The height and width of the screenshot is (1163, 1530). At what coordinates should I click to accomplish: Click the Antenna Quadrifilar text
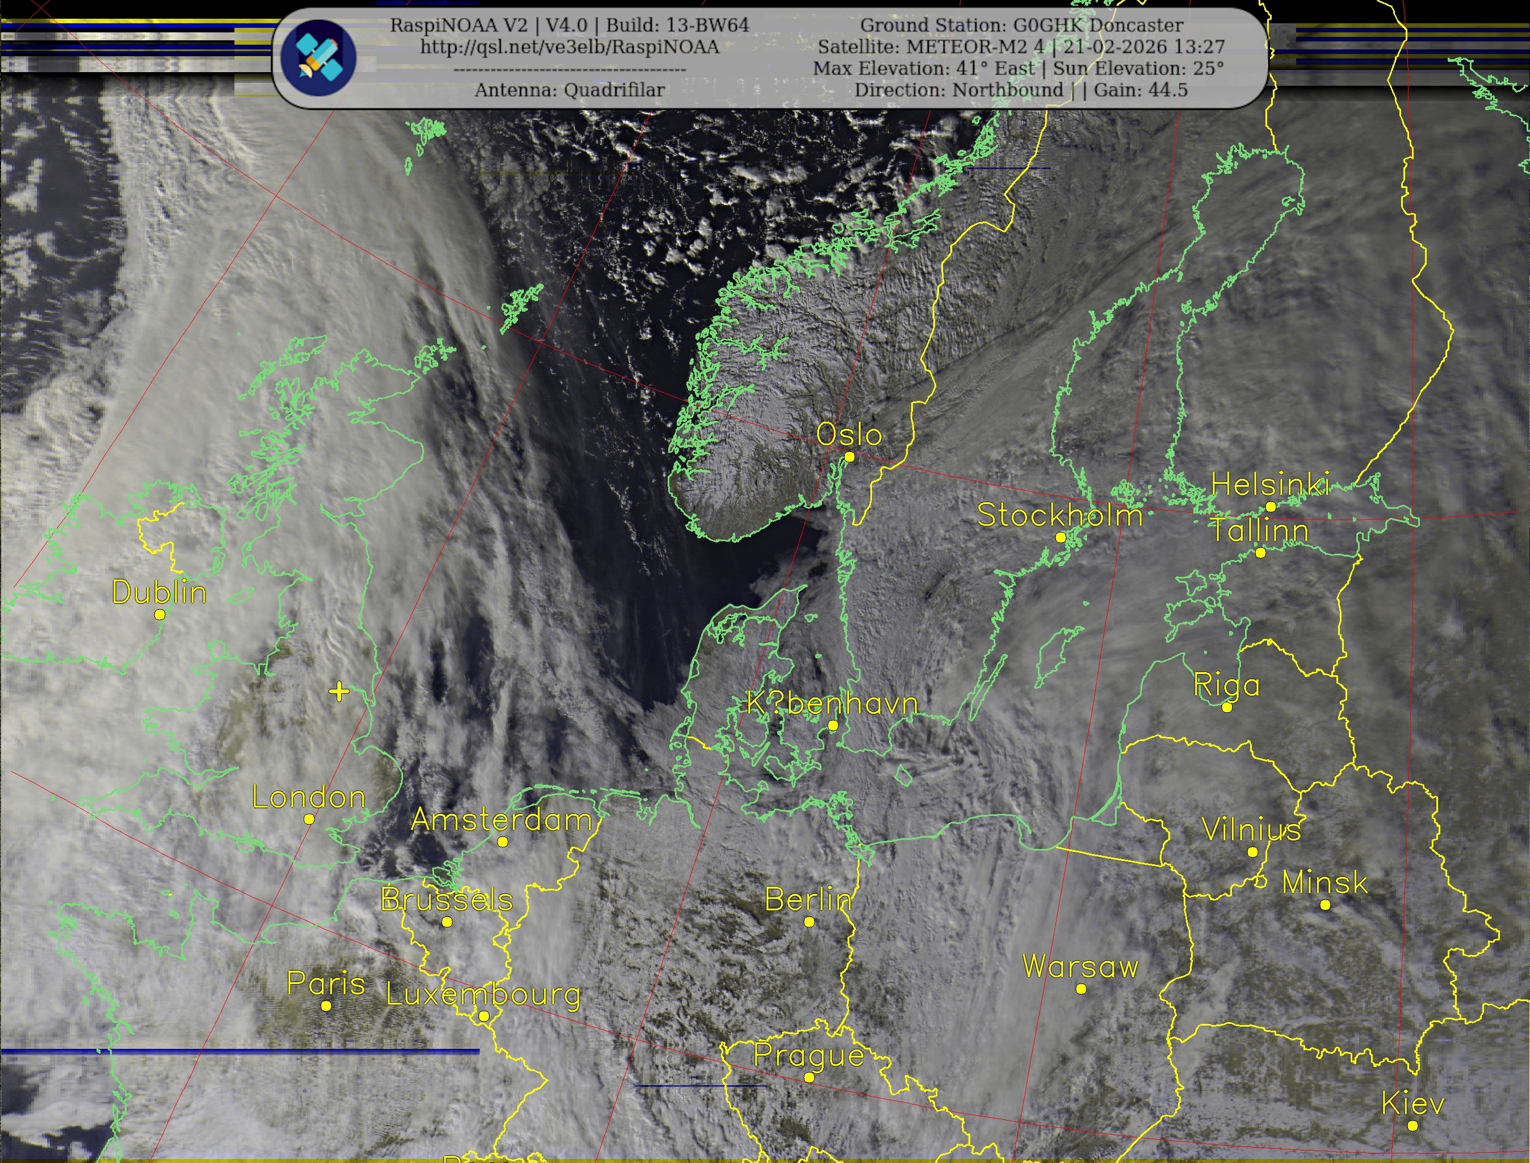pyautogui.click(x=569, y=90)
